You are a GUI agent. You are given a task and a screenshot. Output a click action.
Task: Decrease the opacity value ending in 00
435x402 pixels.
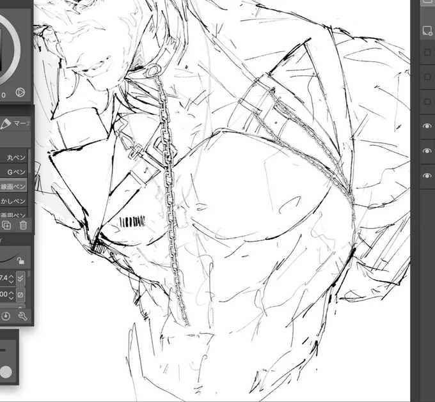click(11, 298)
